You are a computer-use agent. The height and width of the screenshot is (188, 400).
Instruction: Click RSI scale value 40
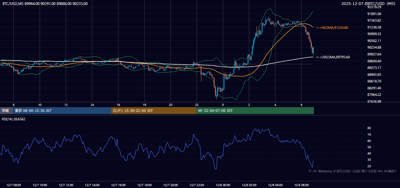point(369,153)
